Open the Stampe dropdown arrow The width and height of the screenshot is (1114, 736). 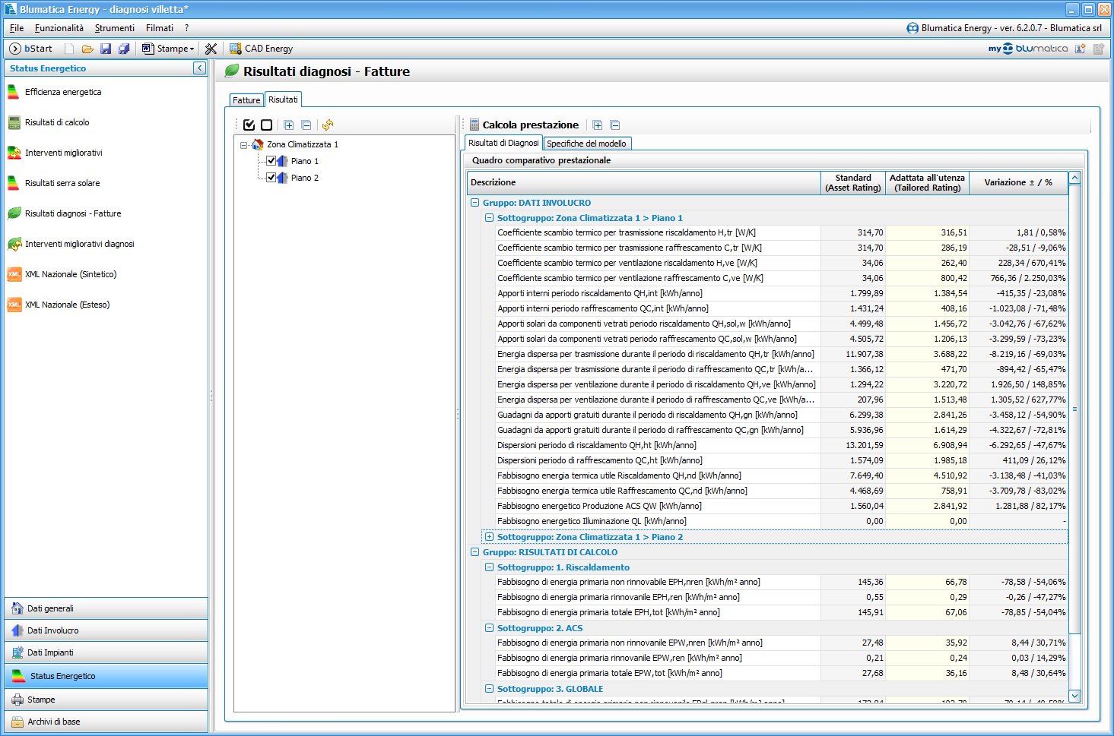[x=192, y=49]
